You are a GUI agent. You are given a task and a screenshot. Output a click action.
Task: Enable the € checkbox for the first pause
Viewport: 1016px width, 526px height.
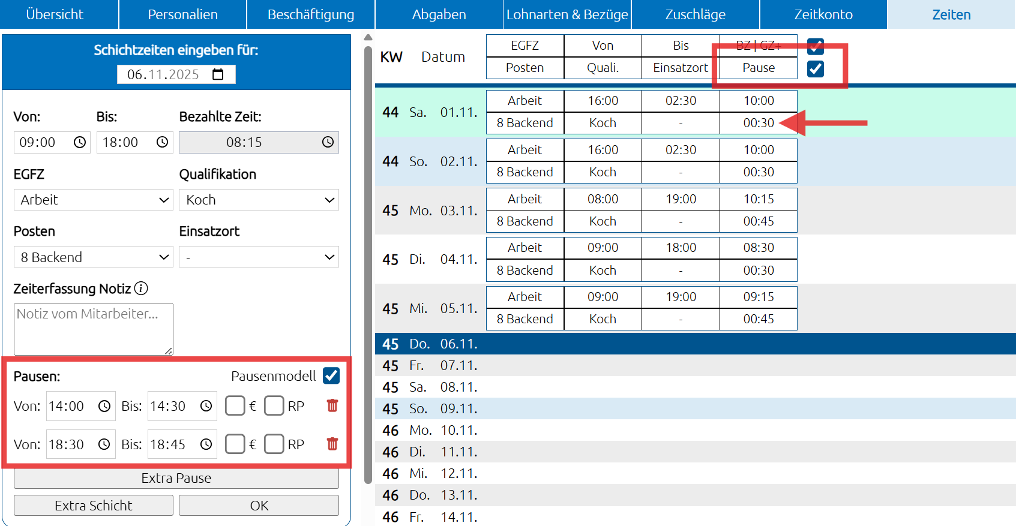pos(235,406)
